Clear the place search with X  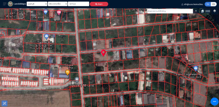coord(196,11)
